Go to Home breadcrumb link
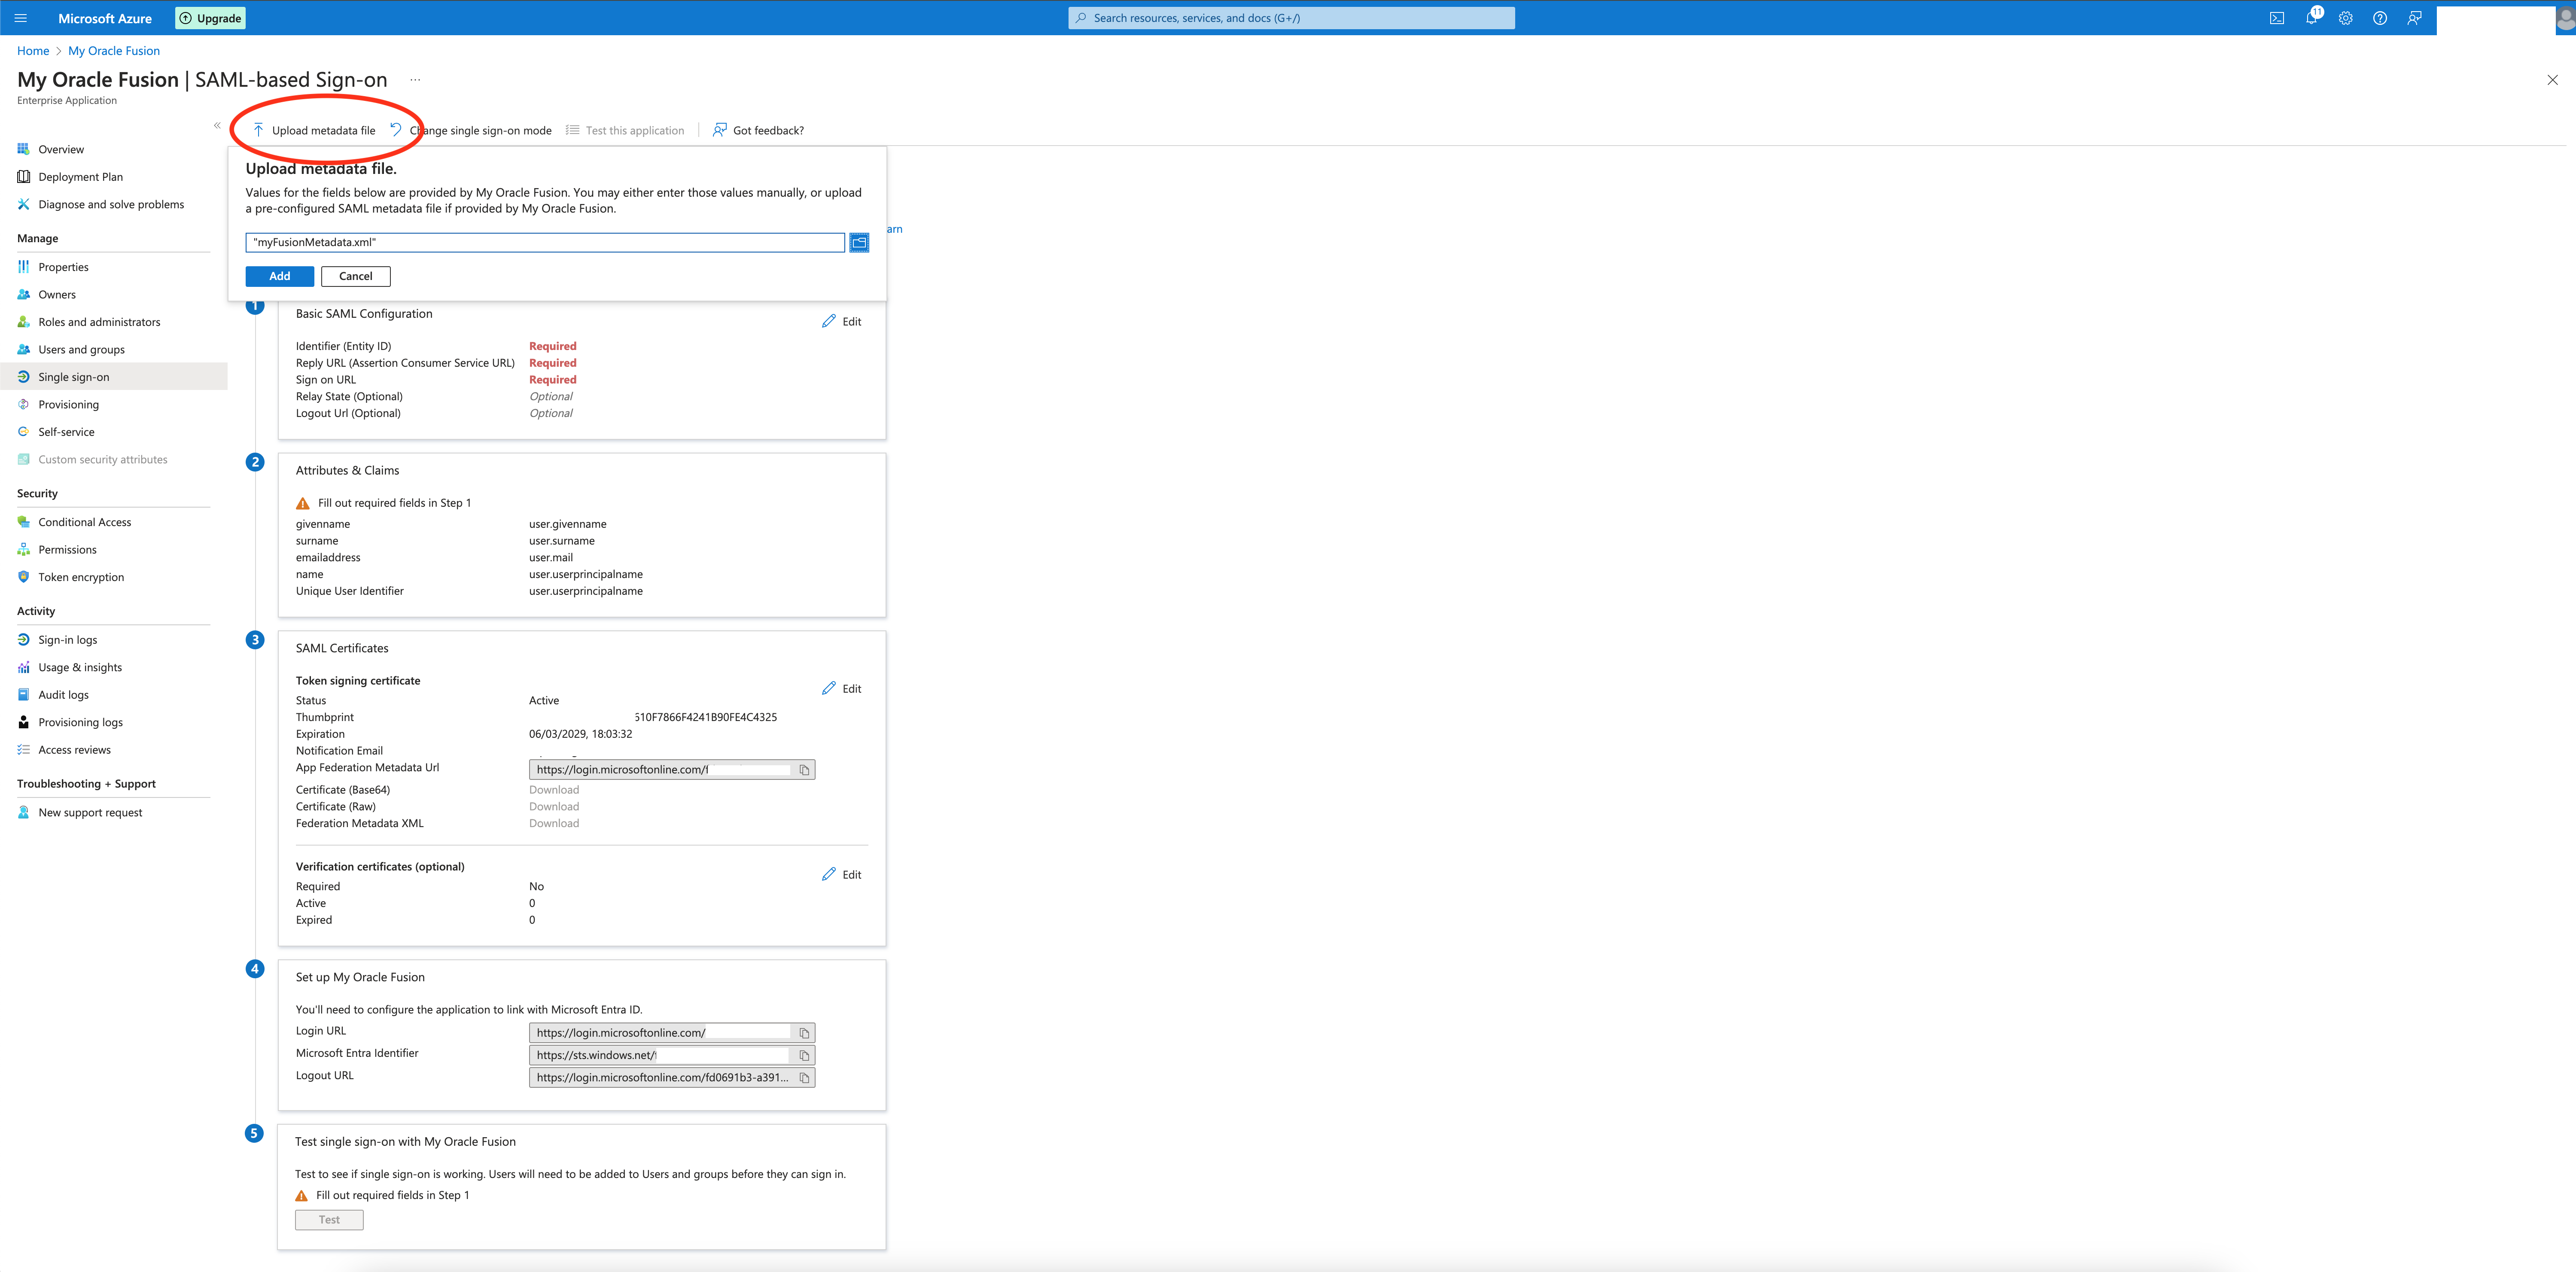The width and height of the screenshot is (2576, 1272). pyautogui.click(x=32, y=51)
